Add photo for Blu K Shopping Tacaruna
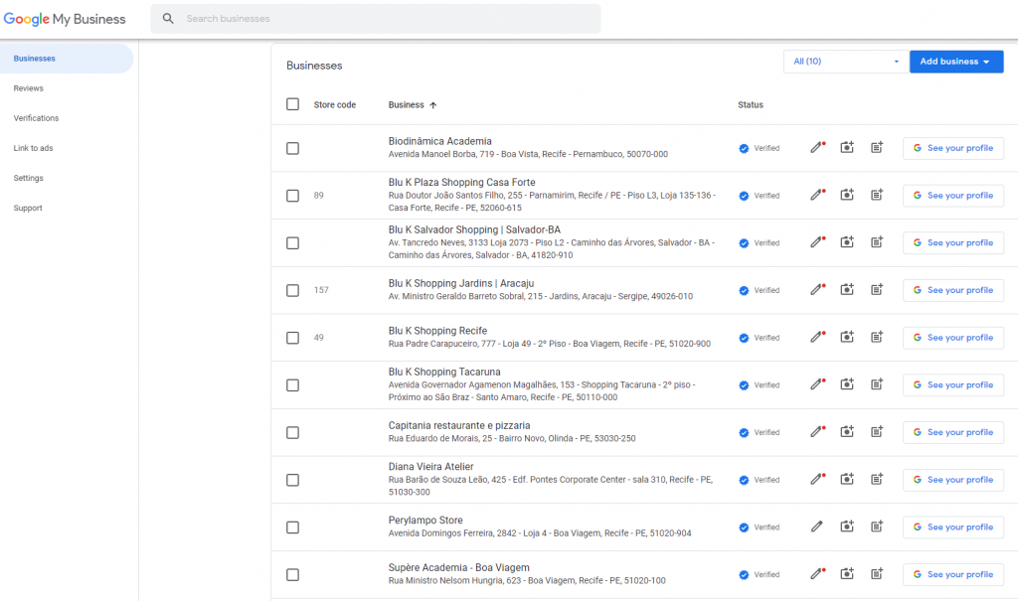 pos(847,384)
